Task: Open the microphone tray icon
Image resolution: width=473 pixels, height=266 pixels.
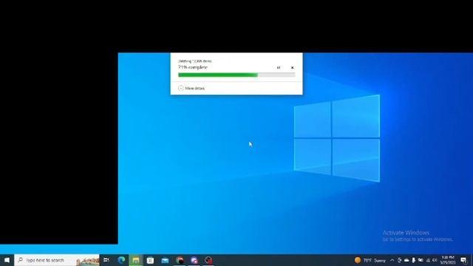Action: (x=414, y=260)
